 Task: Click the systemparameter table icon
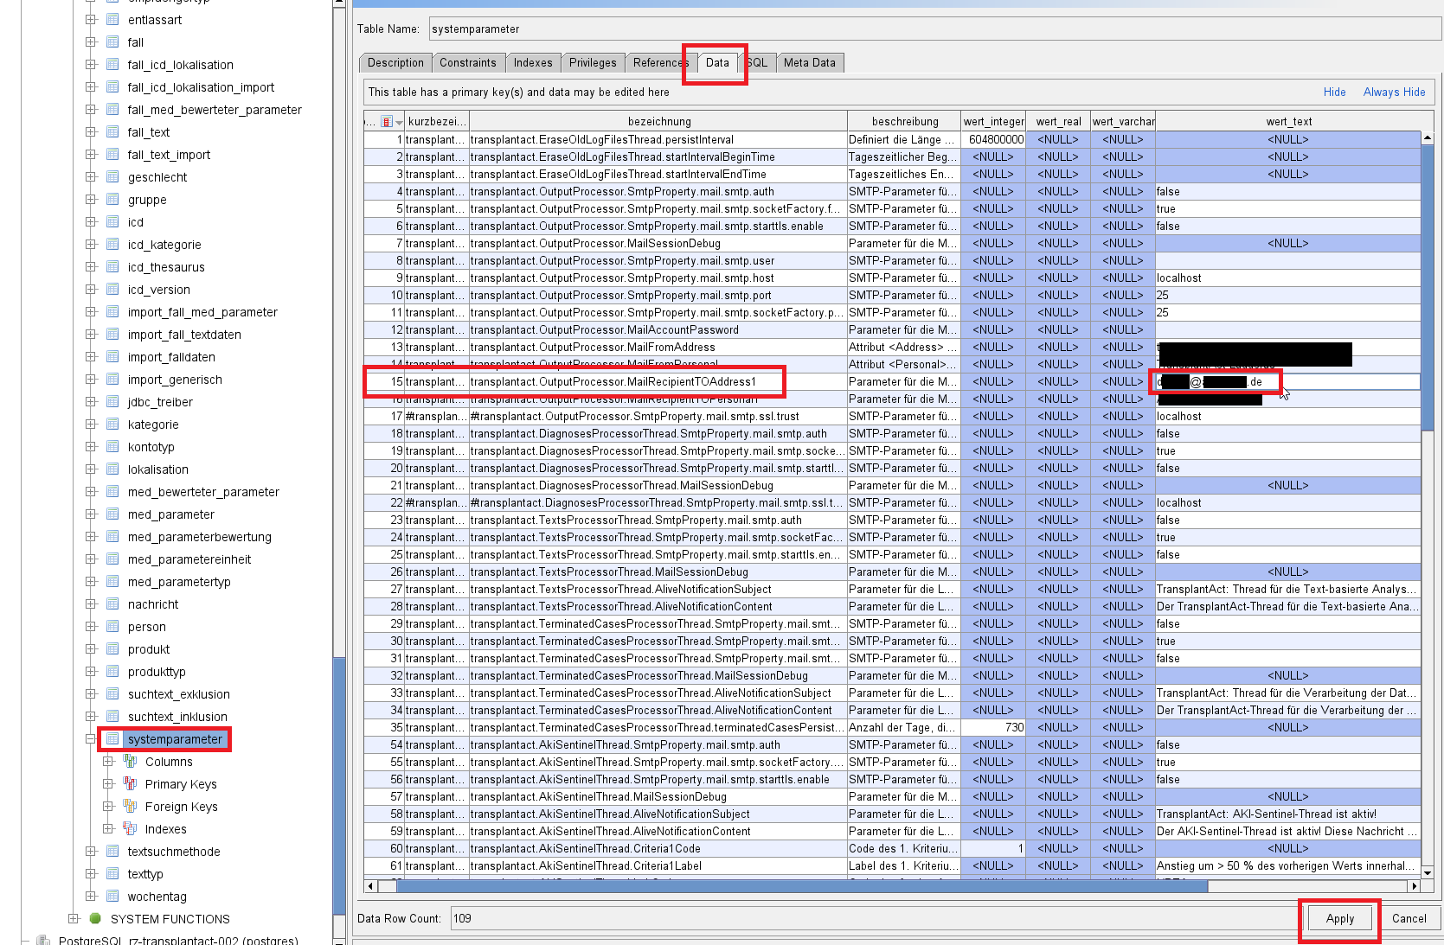coord(112,739)
